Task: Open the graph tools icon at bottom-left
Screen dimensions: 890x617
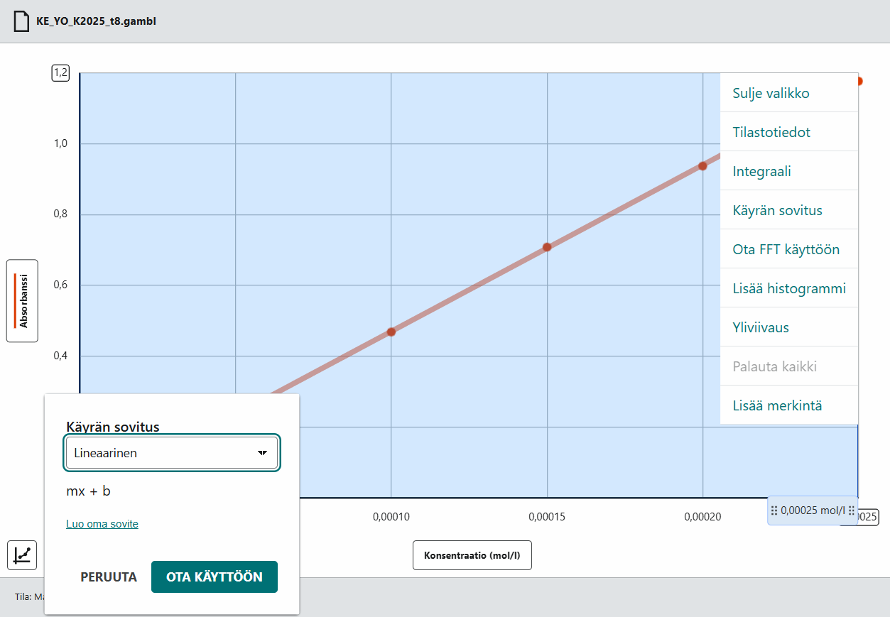Action: (22, 555)
